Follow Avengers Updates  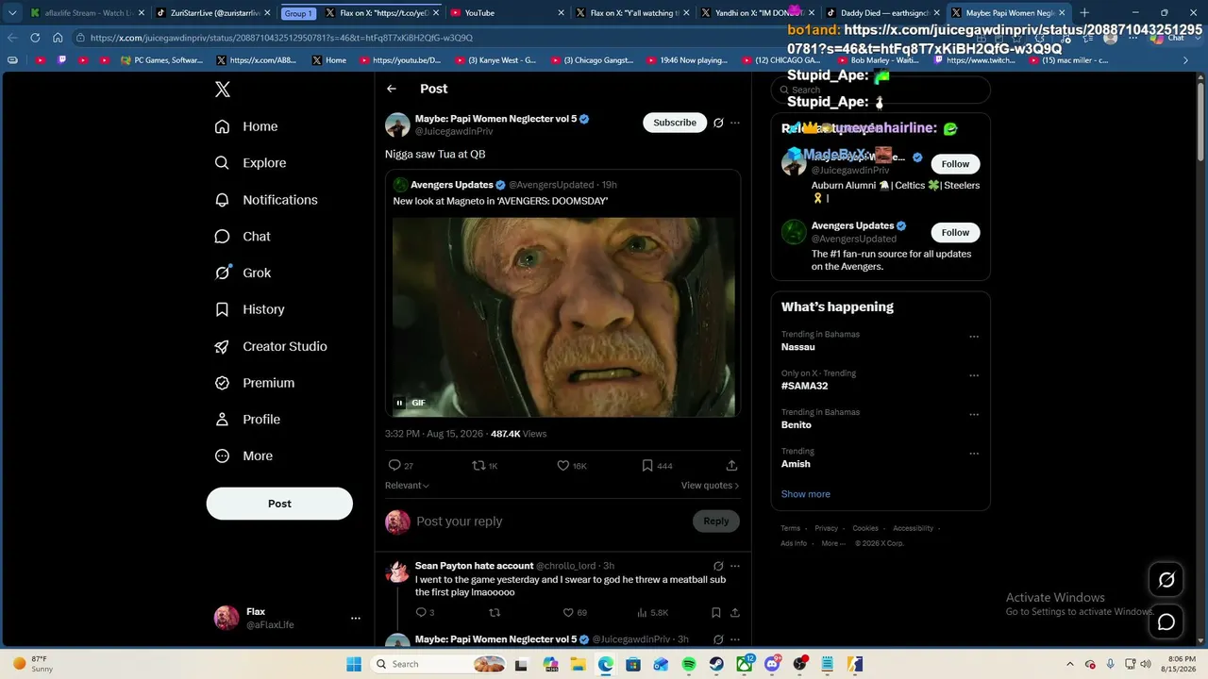tap(955, 233)
